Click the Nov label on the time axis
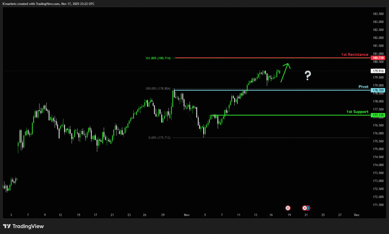This screenshot has width=389, height=234. [187, 215]
